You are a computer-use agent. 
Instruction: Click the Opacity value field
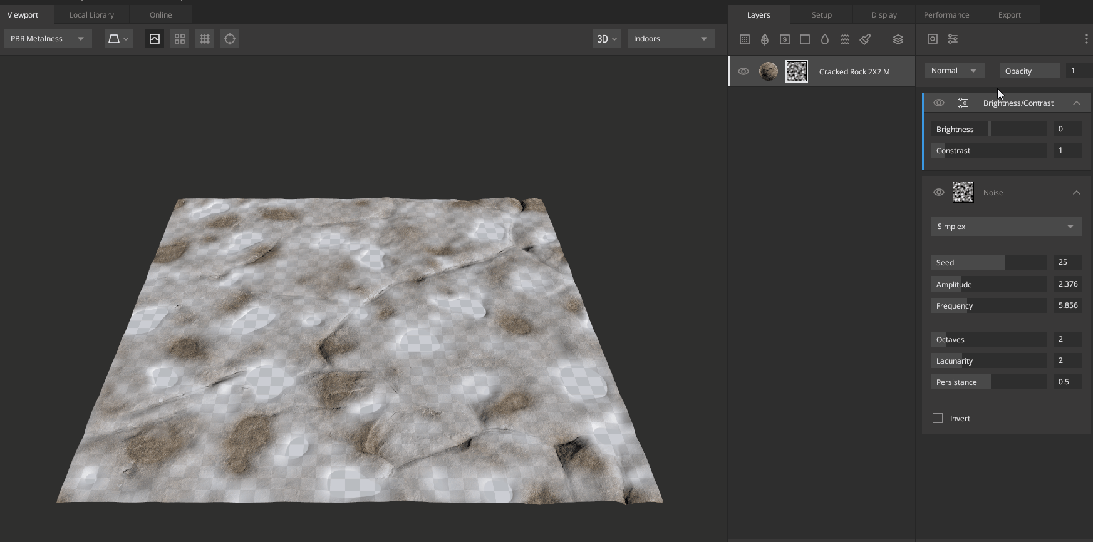(1079, 71)
